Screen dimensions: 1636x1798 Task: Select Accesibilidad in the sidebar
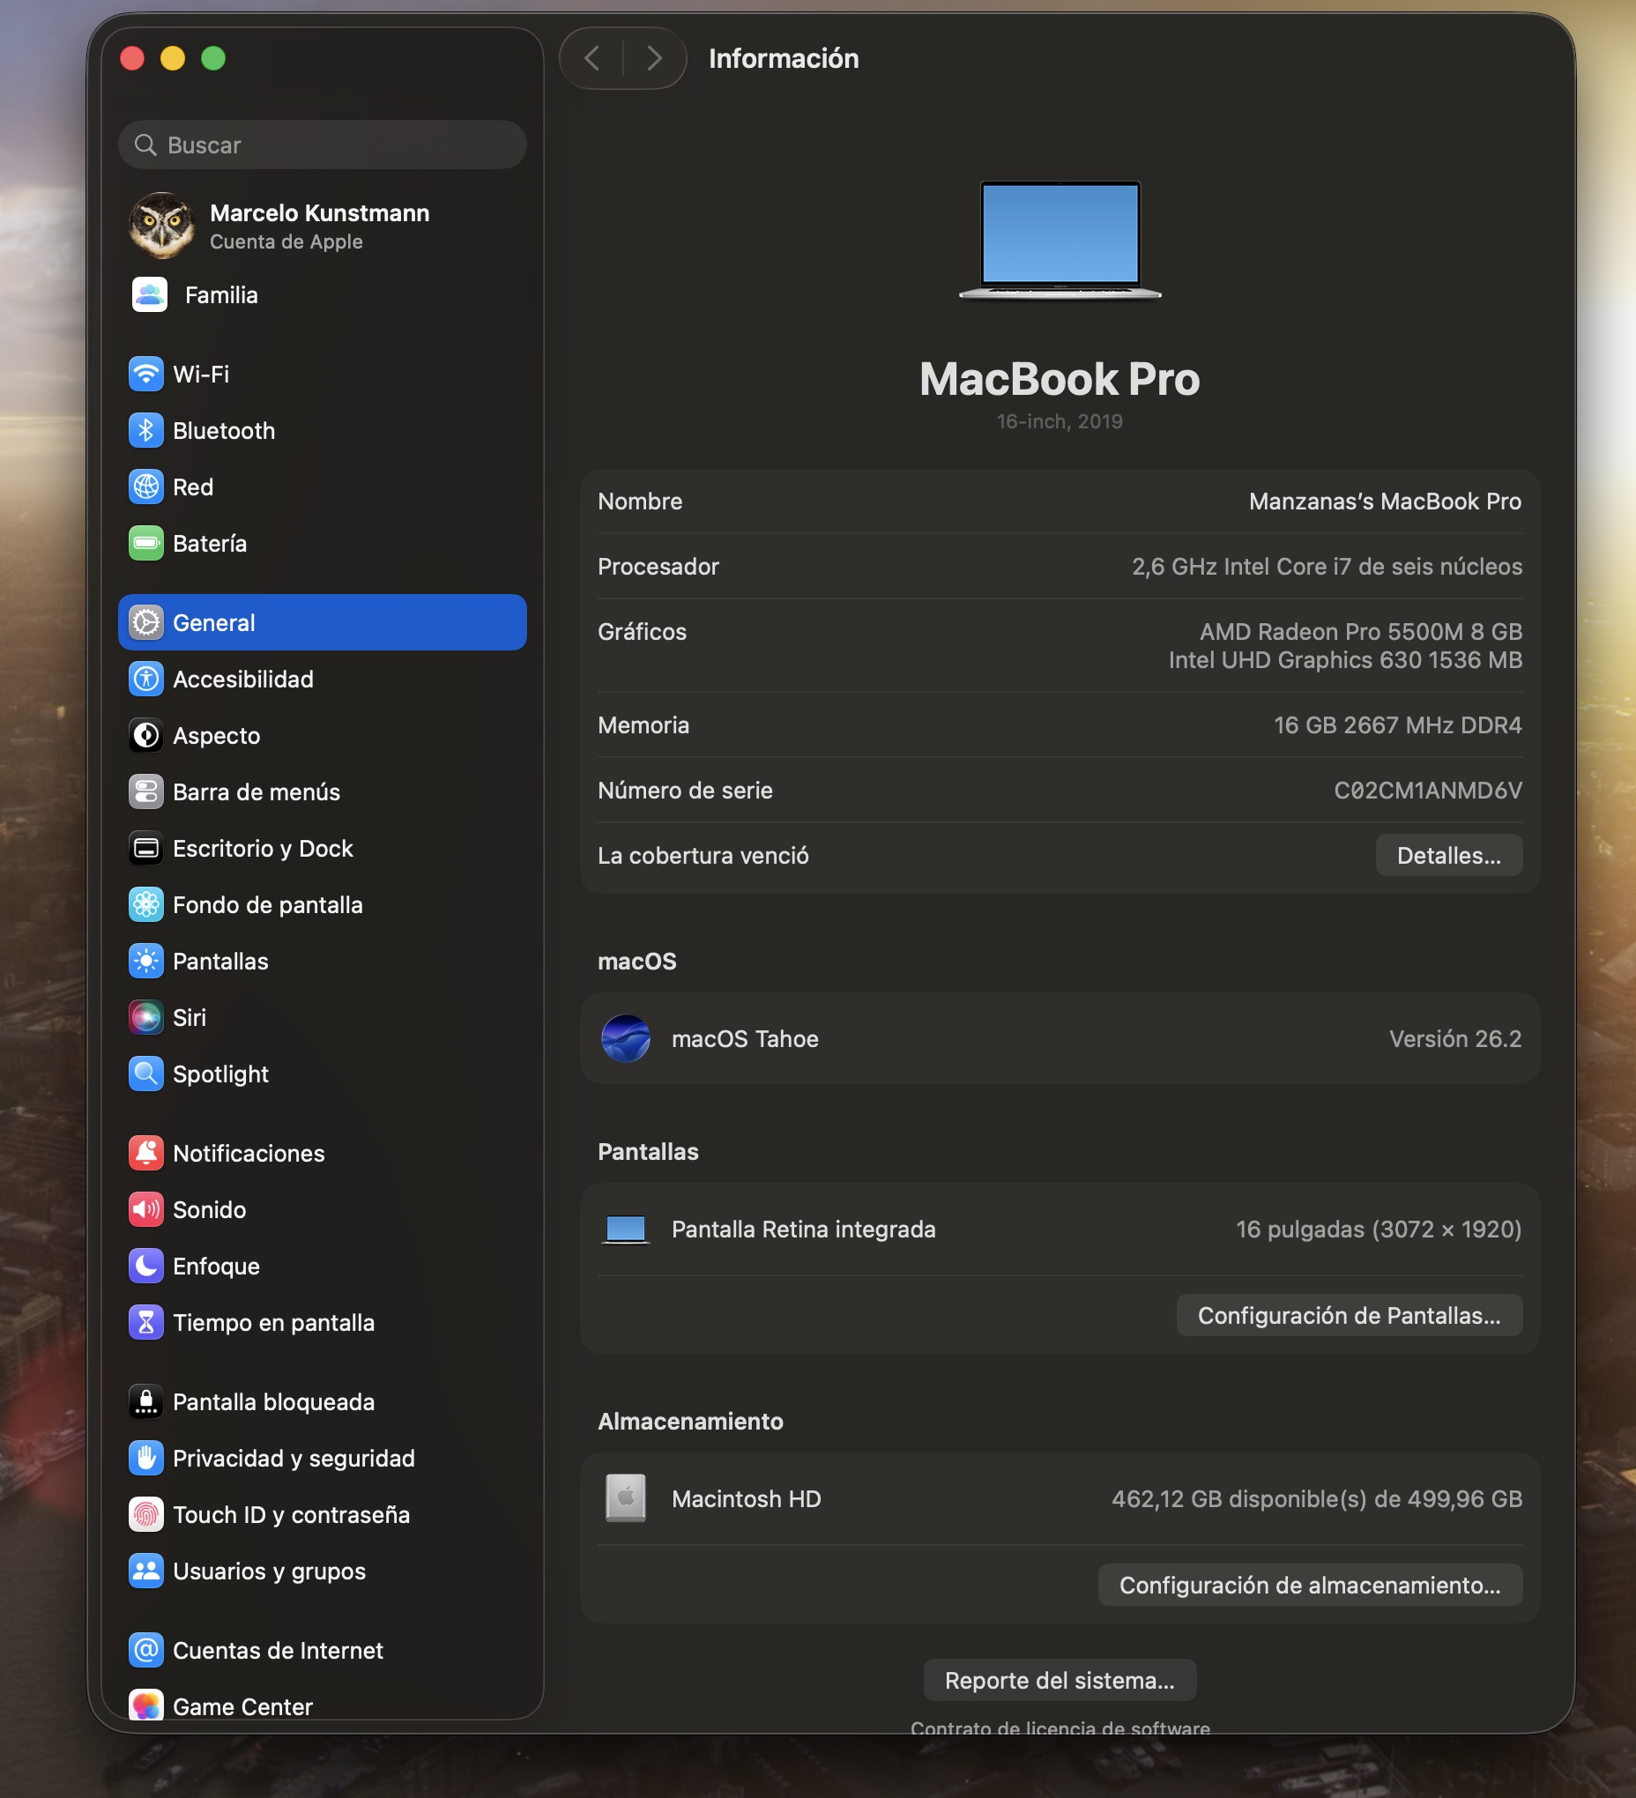[x=242, y=680]
